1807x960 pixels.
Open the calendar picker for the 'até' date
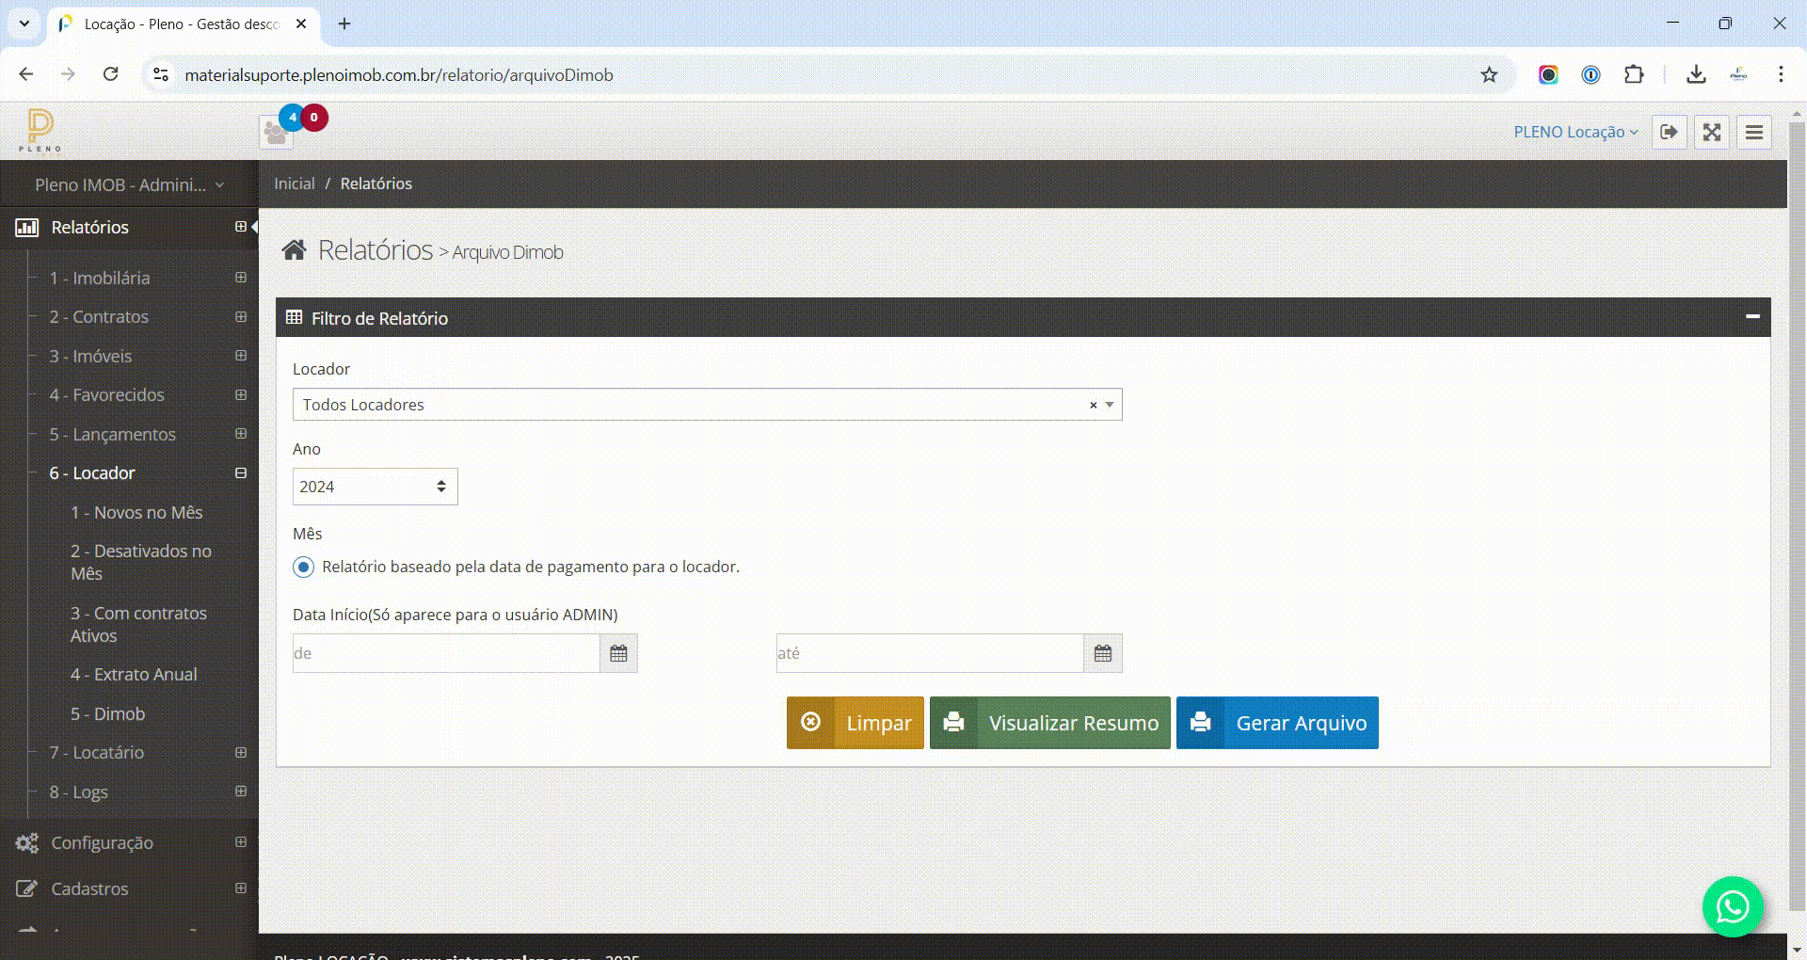click(x=1103, y=653)
